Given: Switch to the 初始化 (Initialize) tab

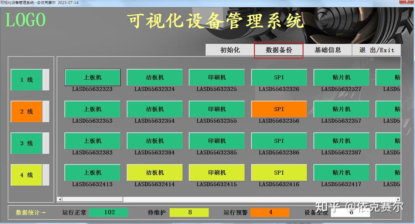Looking at the screenshot, I should click(229, 50).
